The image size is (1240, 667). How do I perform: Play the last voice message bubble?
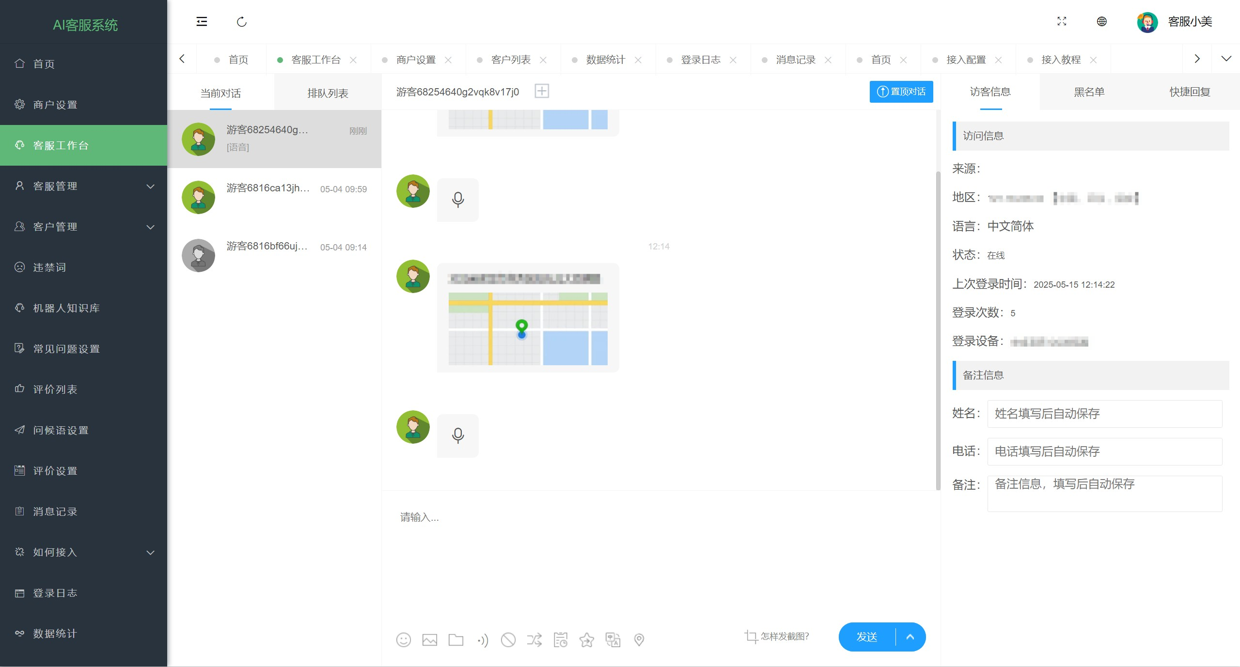457,435
